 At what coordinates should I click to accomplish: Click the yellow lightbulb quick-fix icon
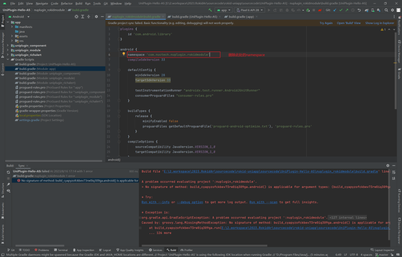(124, 54)
